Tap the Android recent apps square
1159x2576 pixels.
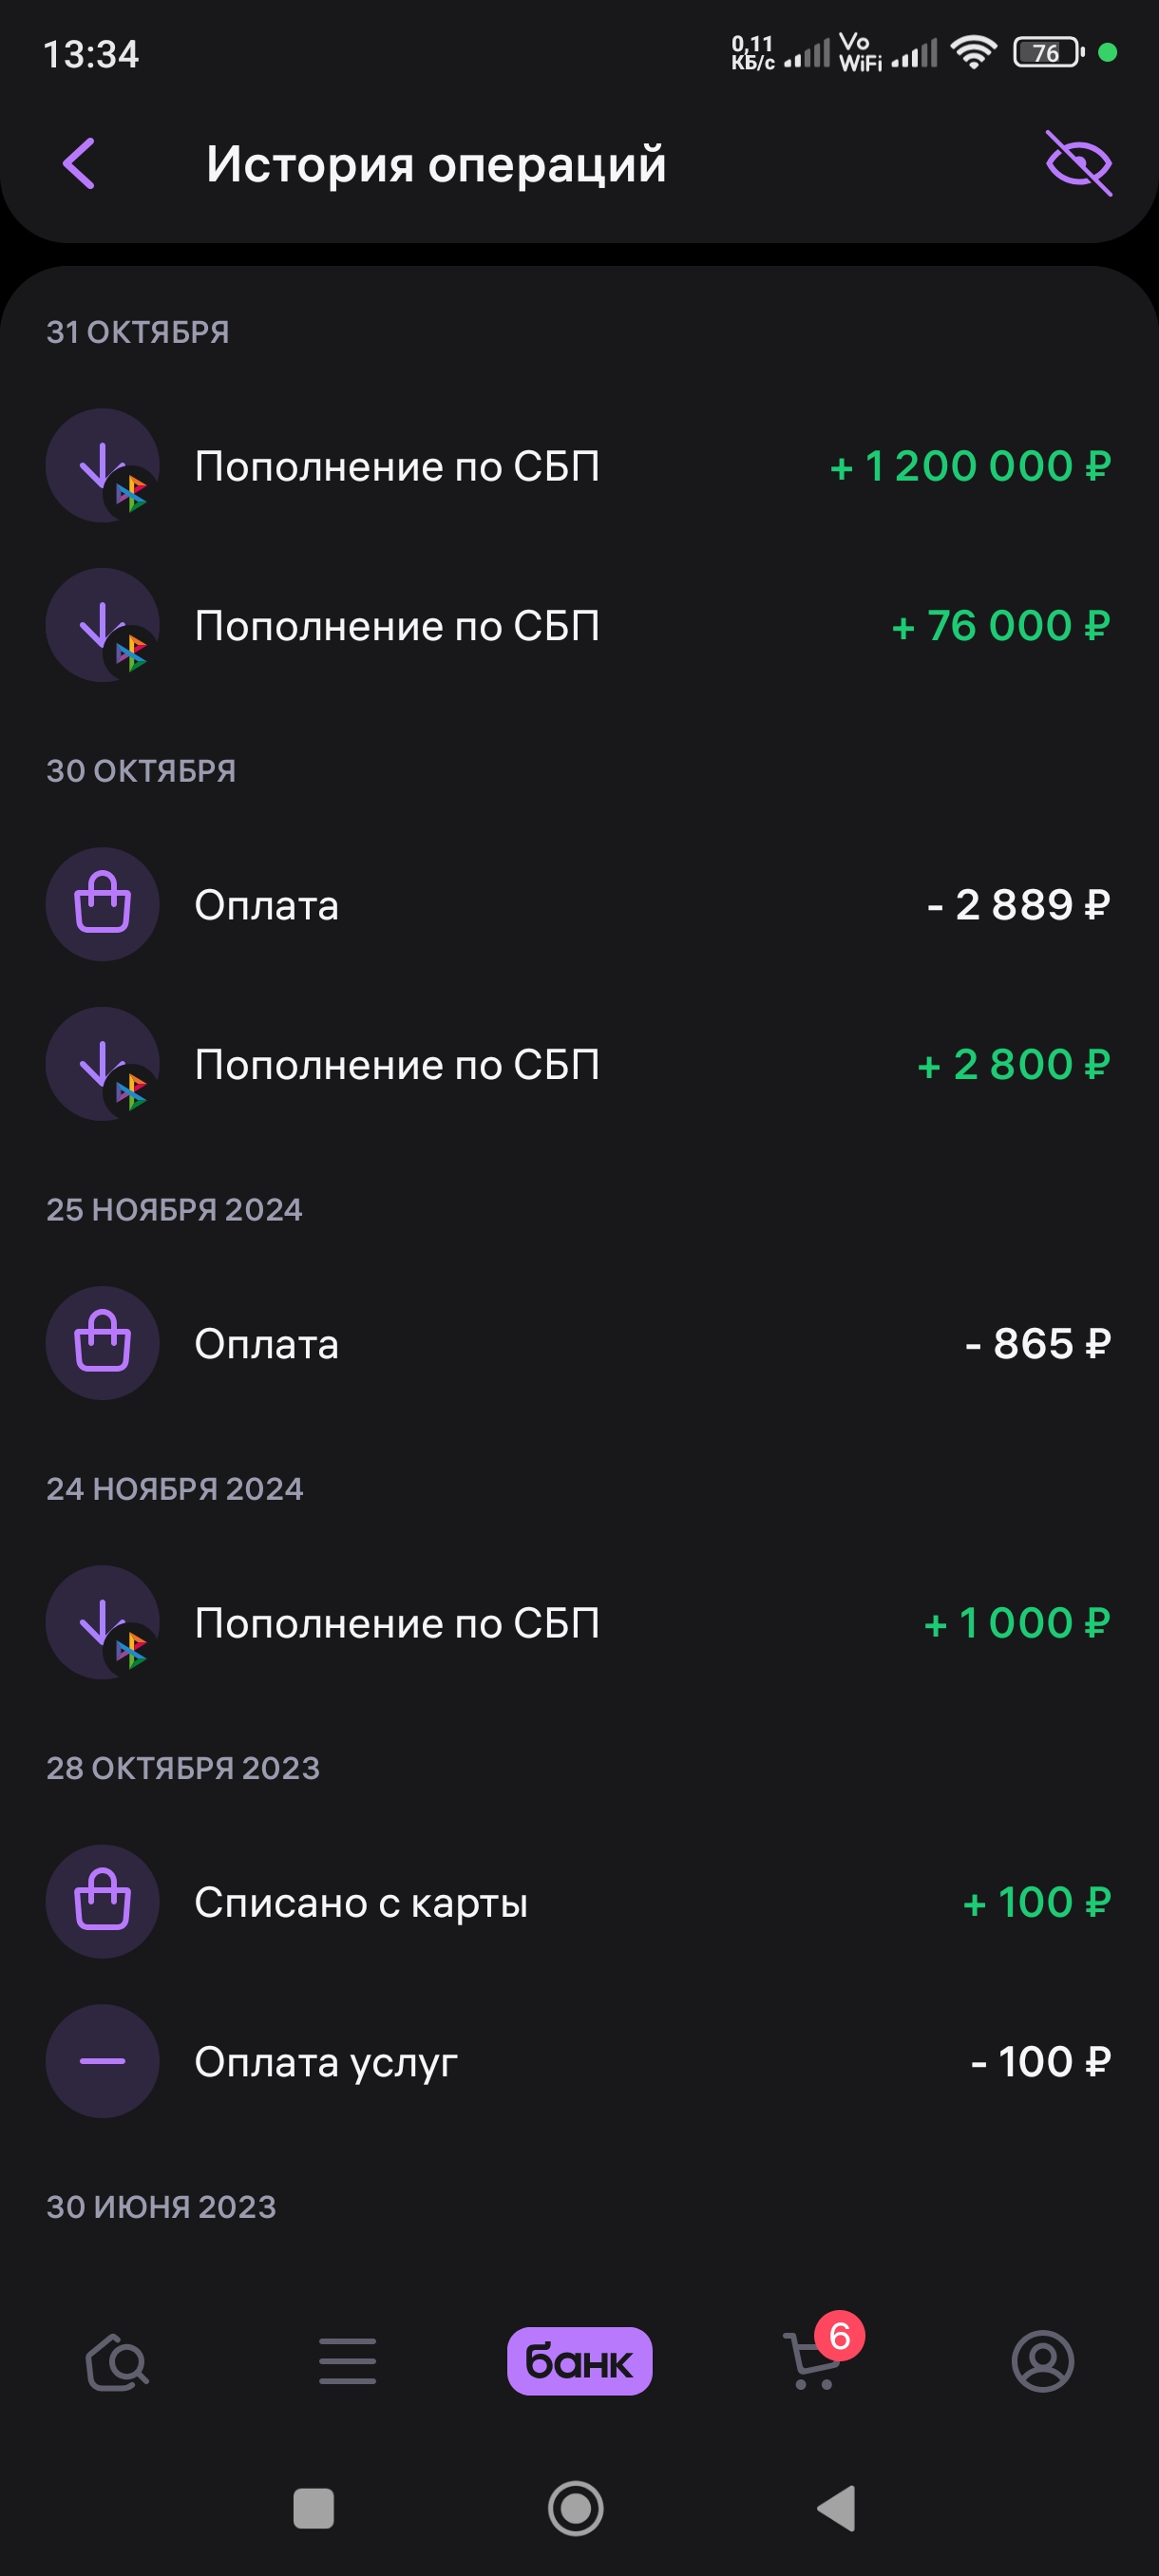(x=313, y=2508)
